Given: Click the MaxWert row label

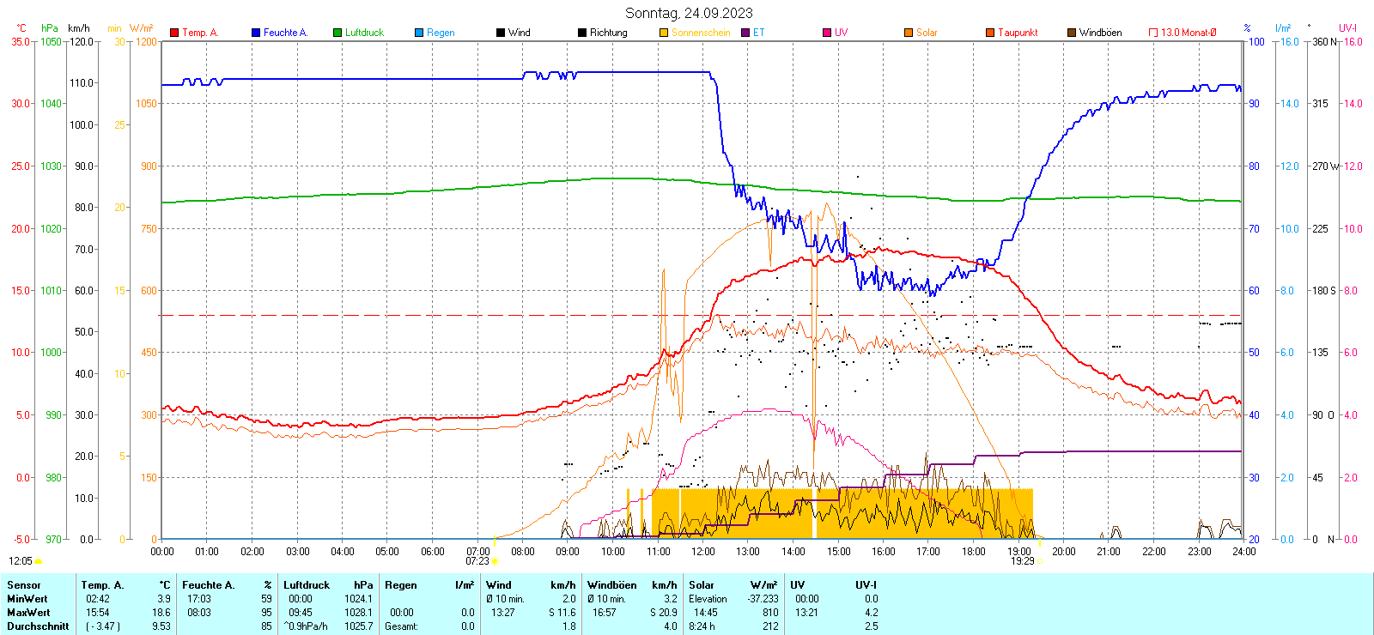Looking at the screenshot, I should coord(28,613).
